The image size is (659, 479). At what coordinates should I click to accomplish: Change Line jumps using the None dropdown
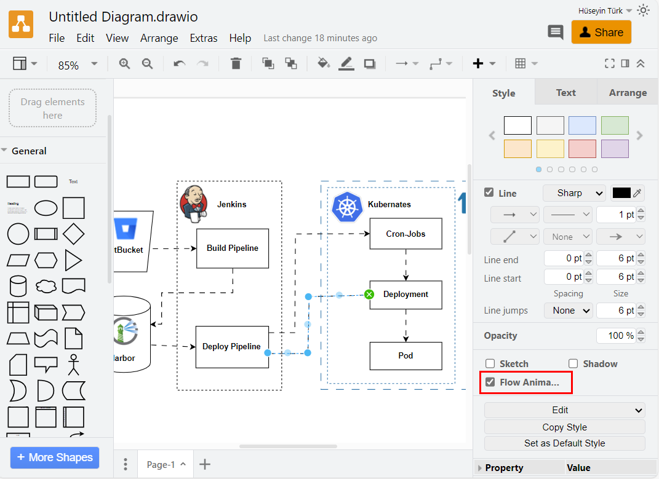567,311
